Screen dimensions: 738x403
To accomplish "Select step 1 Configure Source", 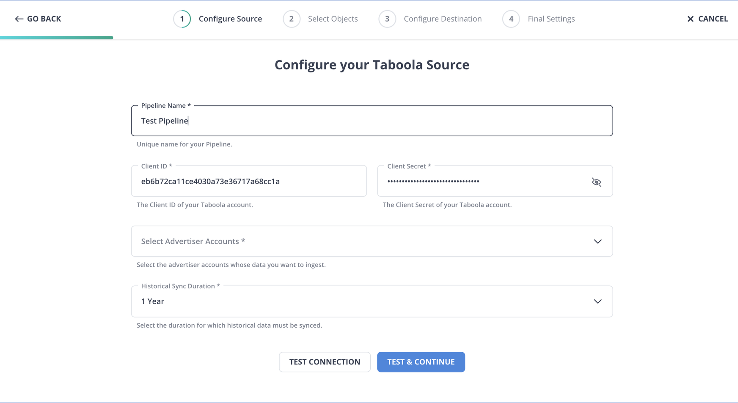I will tap(218, 19).
